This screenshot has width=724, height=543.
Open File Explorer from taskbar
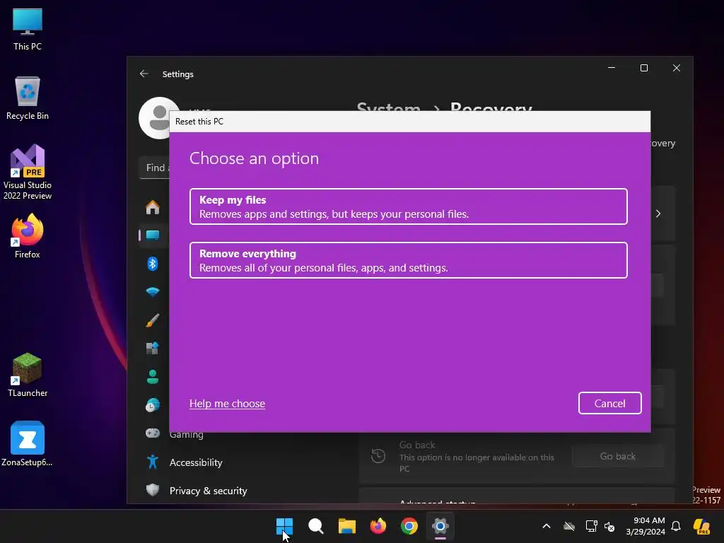pos(346,526)
